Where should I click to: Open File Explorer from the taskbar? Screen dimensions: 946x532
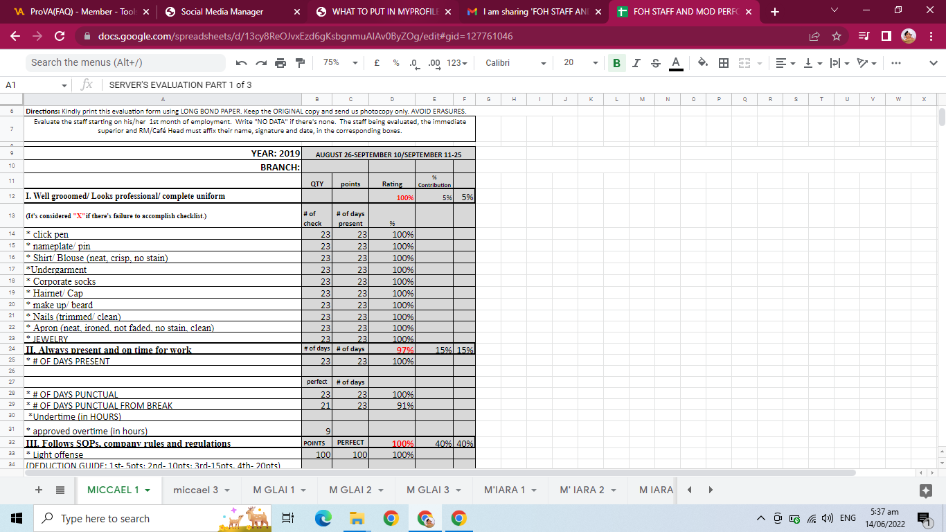(x=357, y=518)
